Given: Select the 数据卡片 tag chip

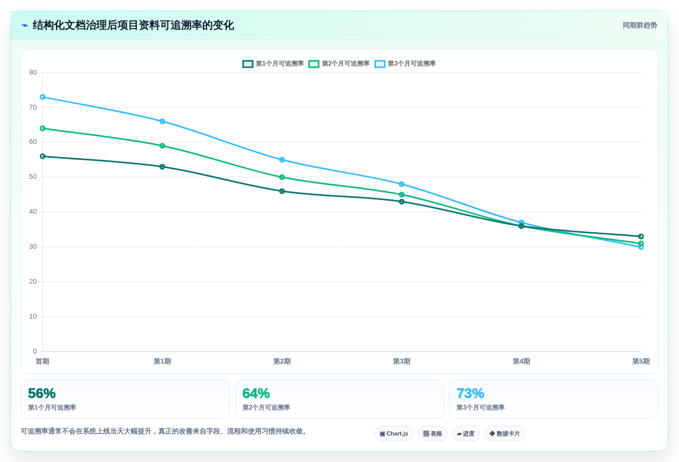Looking at the screenshot, I should pyautogui.click(x=505, y=434).
